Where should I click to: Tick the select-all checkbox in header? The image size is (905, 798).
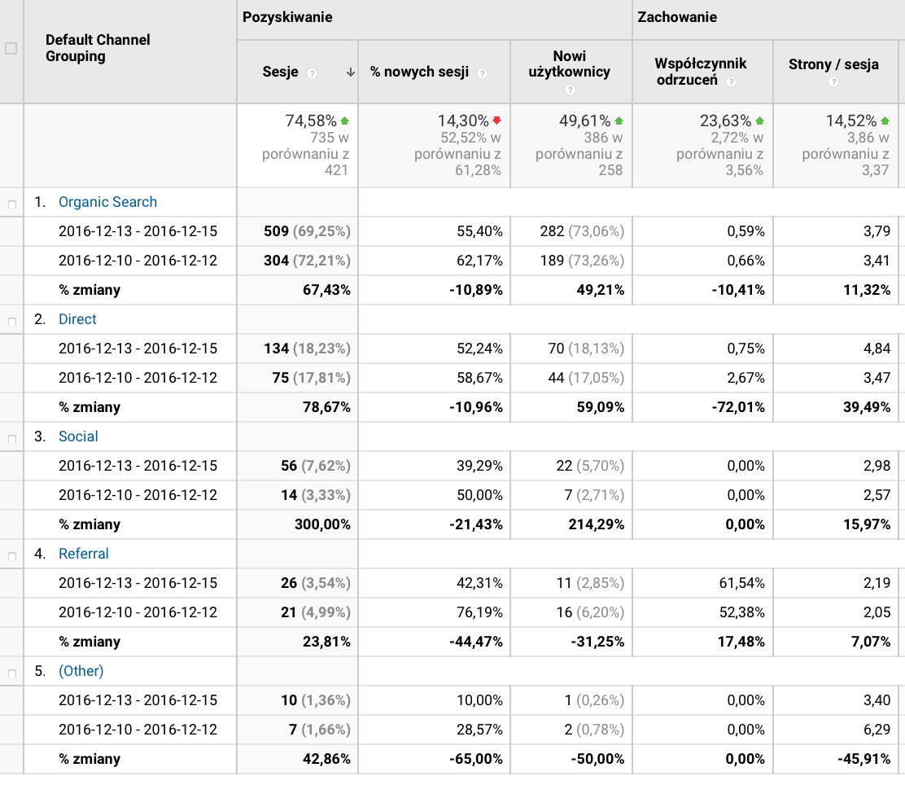click(x=11, y=48)
